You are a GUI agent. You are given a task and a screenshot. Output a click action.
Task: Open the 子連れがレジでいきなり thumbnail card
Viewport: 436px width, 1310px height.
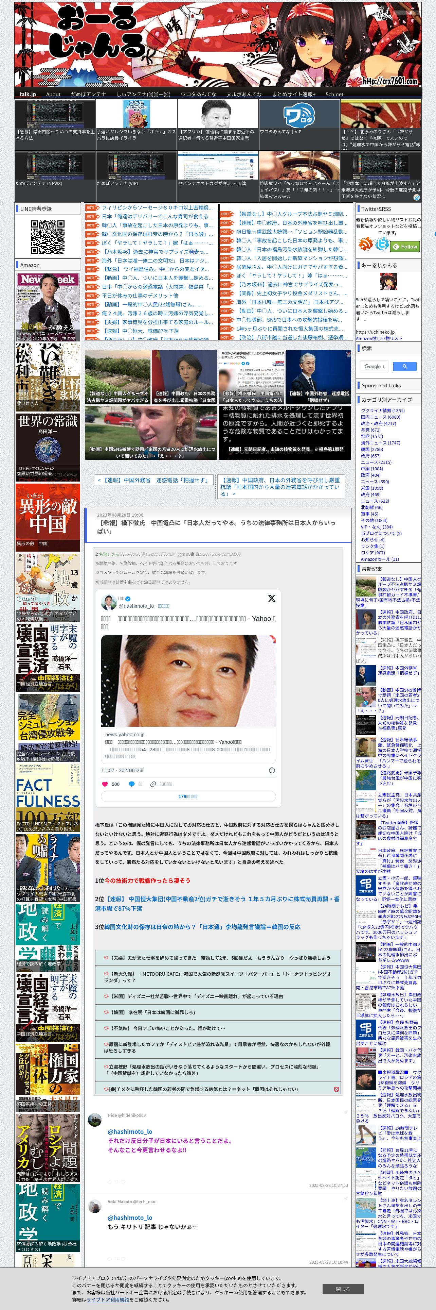point(136,124)
